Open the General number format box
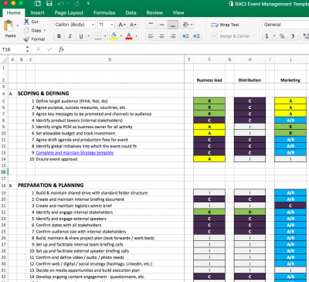The image size is (309, 282). 285,25
